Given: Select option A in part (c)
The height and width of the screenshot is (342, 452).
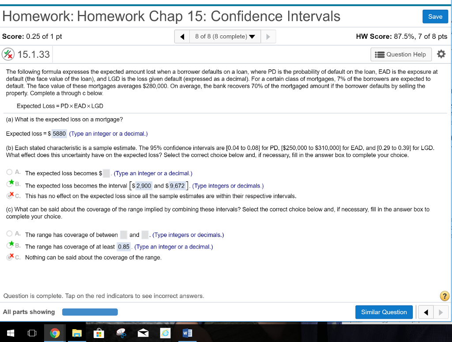Looking at the screenshot, I should [10, 233].
